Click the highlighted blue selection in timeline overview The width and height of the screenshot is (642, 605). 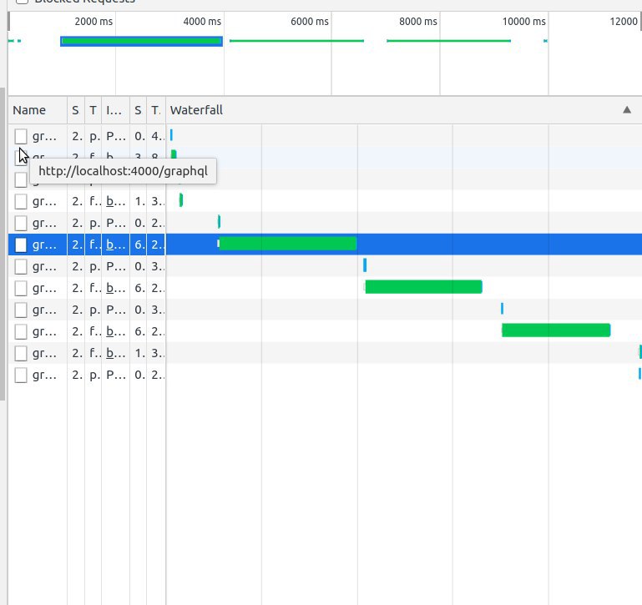coord(141,41)
